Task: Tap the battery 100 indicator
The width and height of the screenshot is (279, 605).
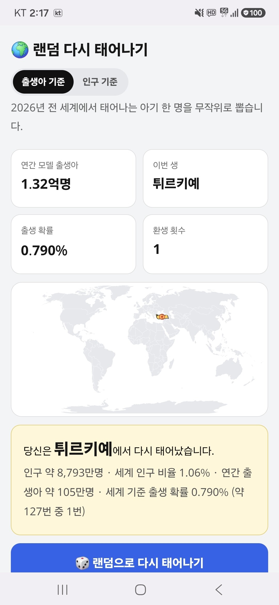Action: click(253, 13)
